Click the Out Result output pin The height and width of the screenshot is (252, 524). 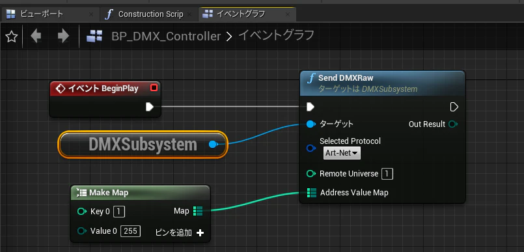click(453, 124)
